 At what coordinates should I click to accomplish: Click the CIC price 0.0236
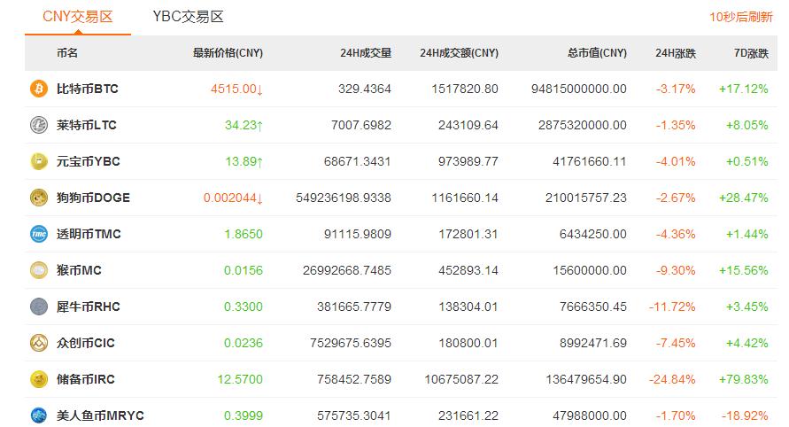(244, 343)
